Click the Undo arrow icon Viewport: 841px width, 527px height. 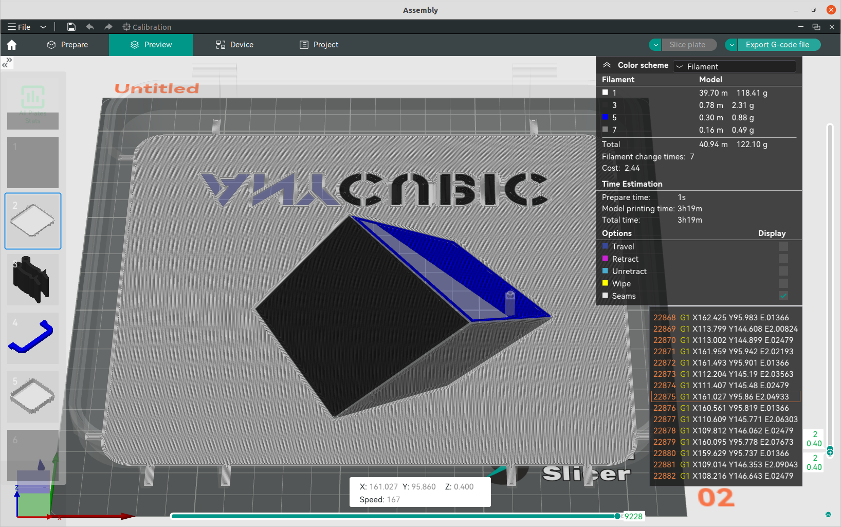pos(90,27)
